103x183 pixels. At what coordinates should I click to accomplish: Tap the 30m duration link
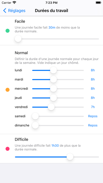(x=52, y=28)
